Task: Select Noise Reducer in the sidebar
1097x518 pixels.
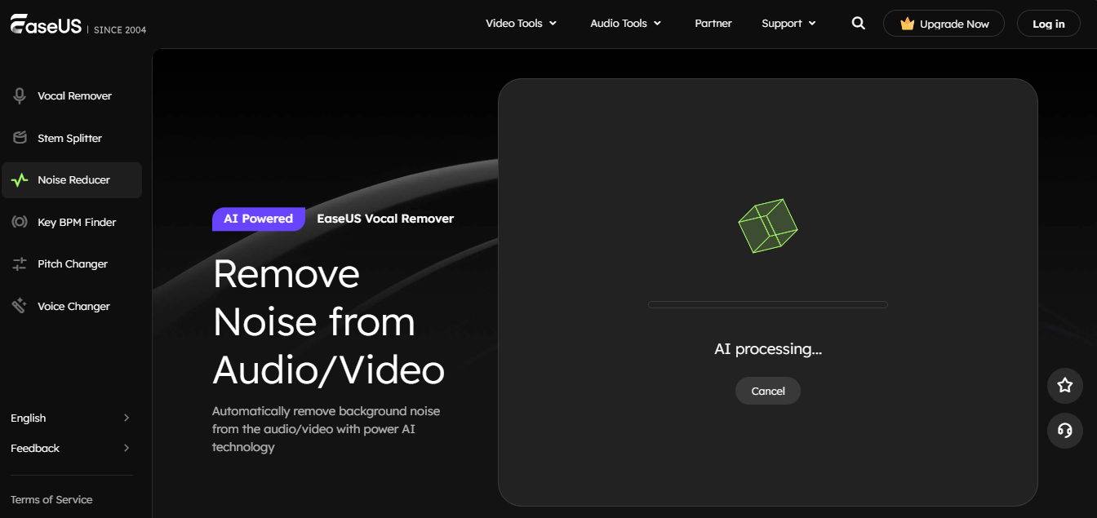Action: pyautogui.click(x=72, y=180)
